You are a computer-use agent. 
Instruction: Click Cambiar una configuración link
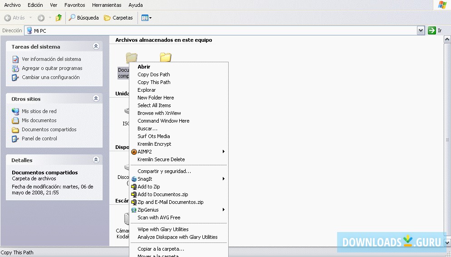point(51,77)
